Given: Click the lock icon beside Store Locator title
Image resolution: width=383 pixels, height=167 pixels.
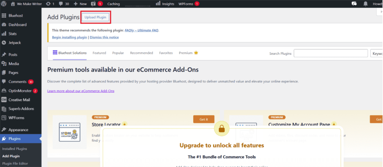Looking at the screenshot, I should pyautogui.click(x=124, y=125).
